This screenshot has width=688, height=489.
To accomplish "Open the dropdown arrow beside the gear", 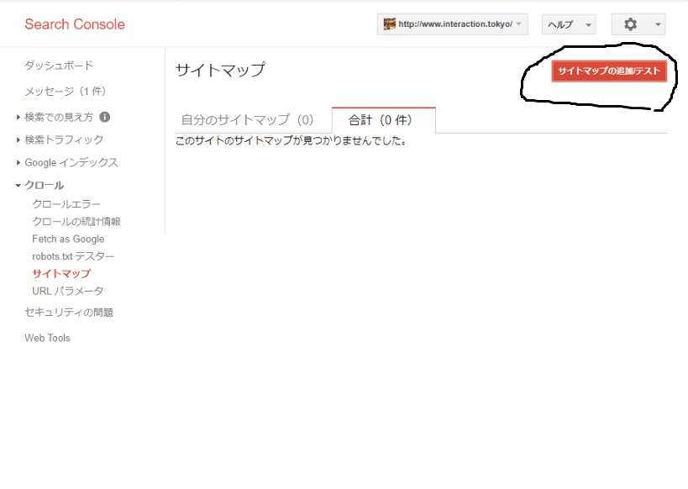I will point(658,24).
